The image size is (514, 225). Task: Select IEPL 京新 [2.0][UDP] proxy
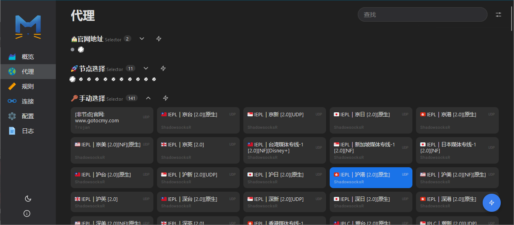tap(285, 120)
